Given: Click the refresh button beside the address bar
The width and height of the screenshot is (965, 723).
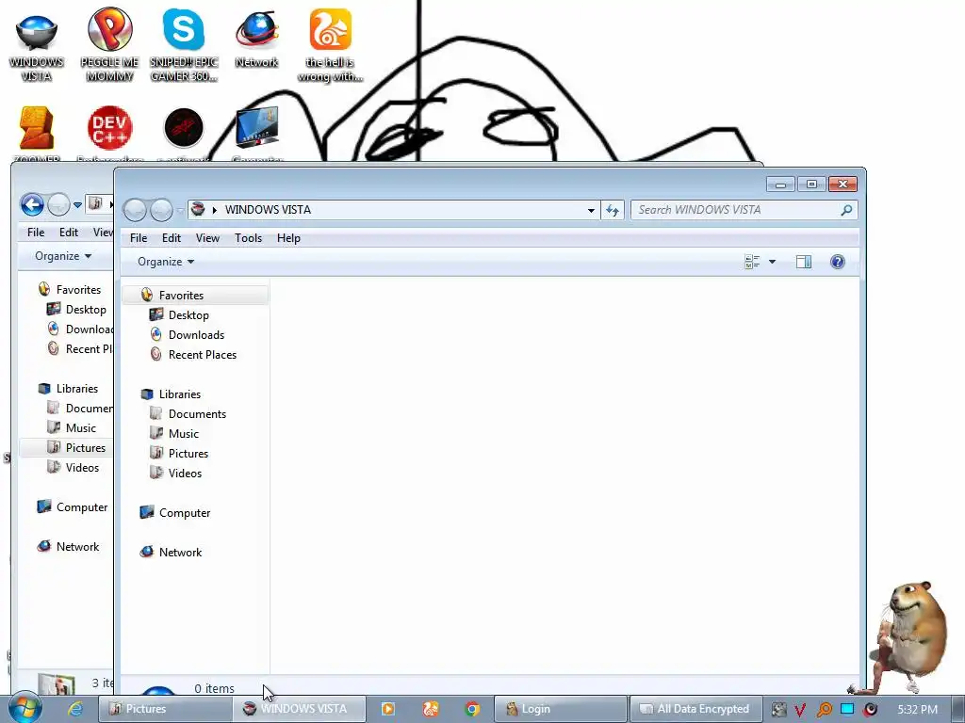Looking at the screenshot, I should tap(613, 210).
